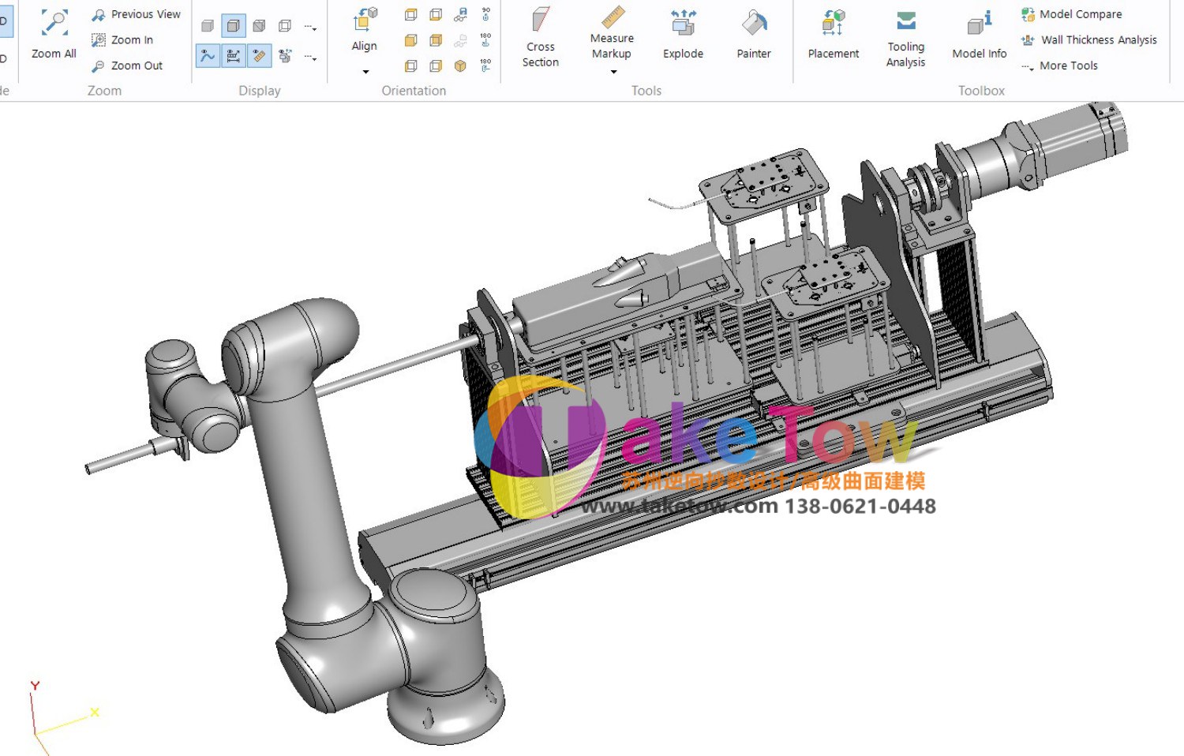Run Tooling Analysis
The height and width of the screenshot is (756, 1184).
coord(905,38)
